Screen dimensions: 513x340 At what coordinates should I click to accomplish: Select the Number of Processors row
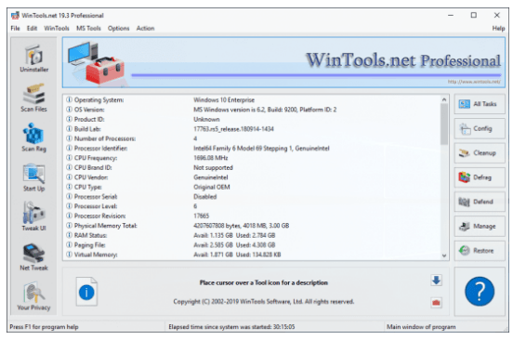click(253, 138)
